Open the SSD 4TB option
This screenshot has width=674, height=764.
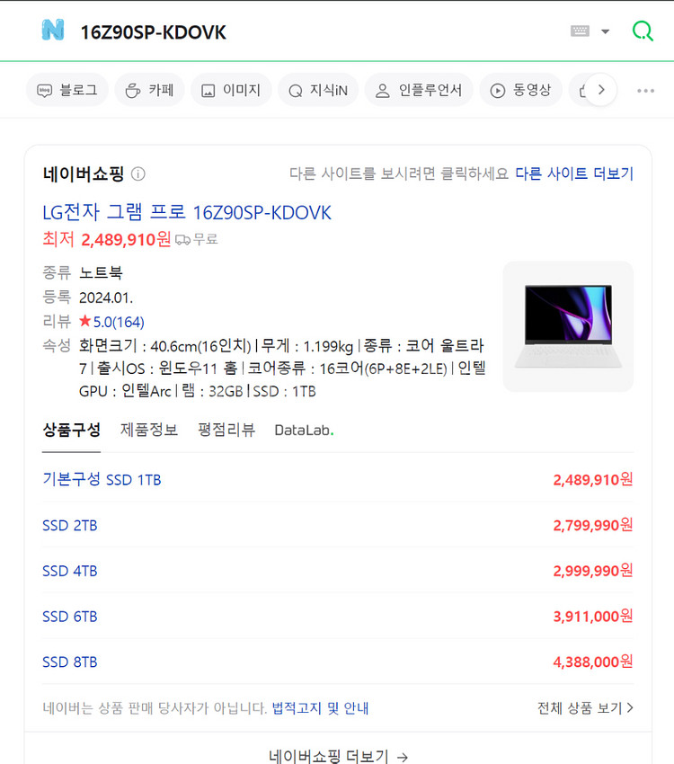tap(69, 571)
